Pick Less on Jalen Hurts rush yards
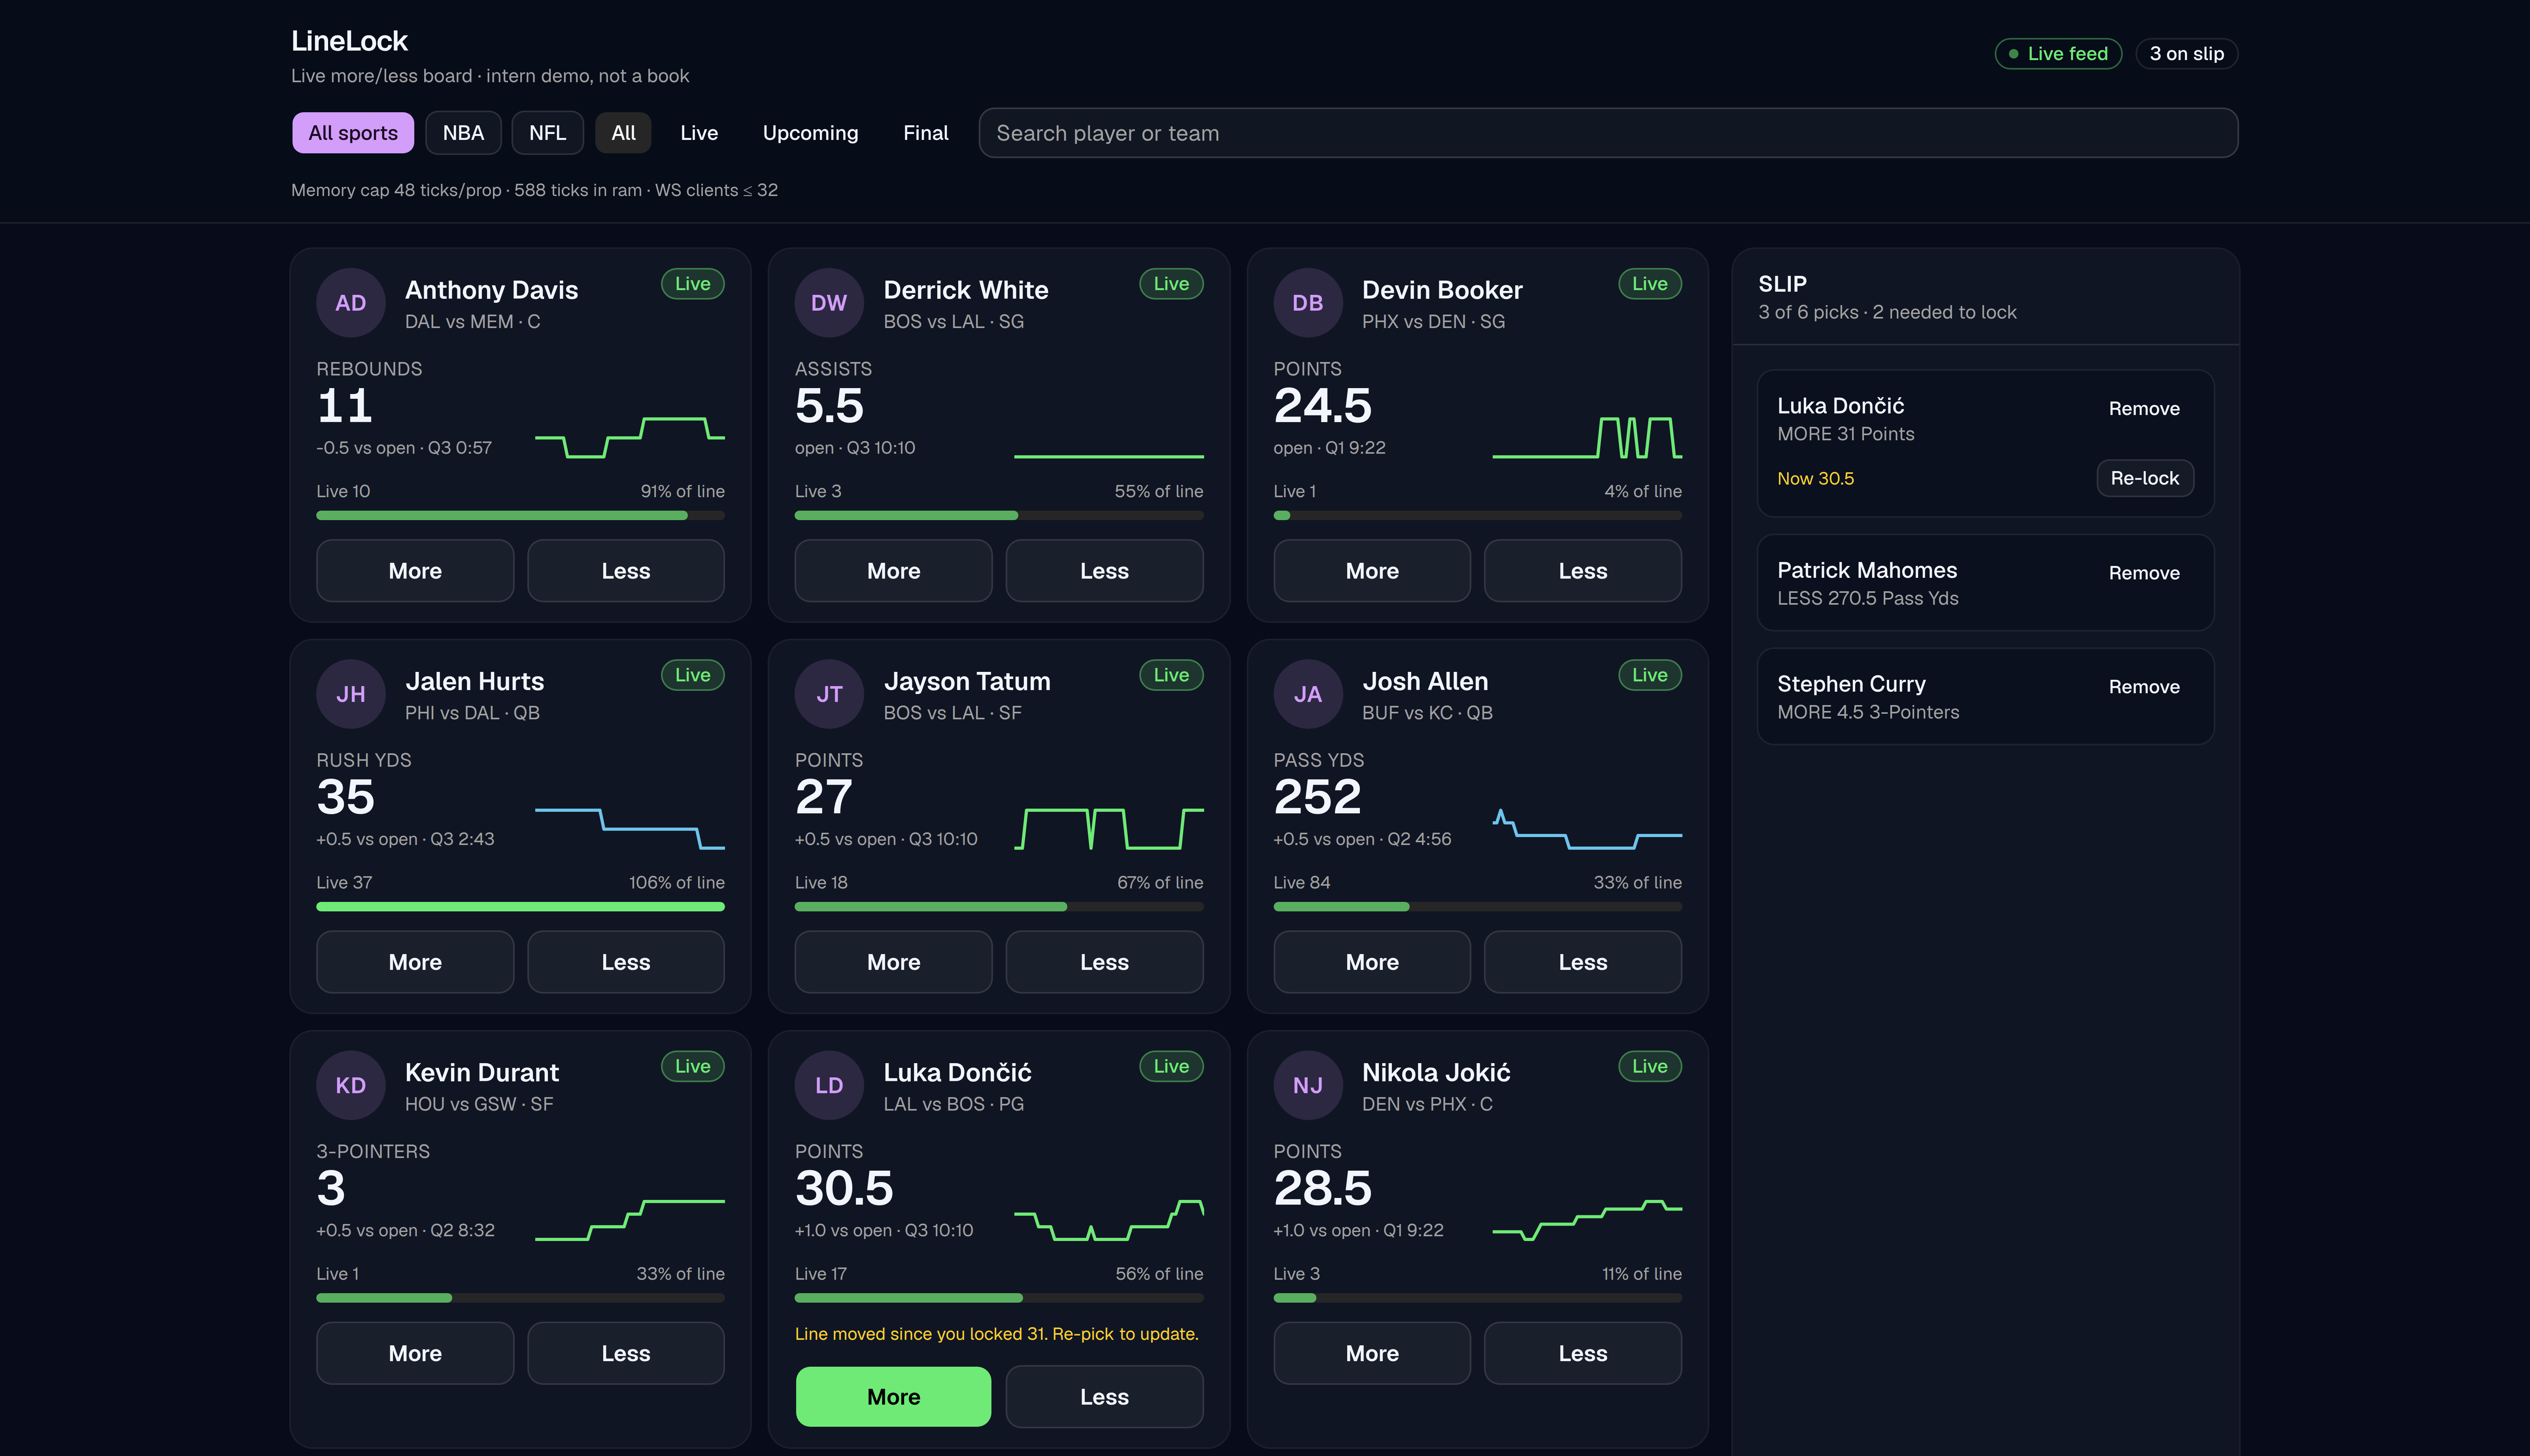Image resolution: width=2530 pixels, height=1456 pixels. coord(626,962)
